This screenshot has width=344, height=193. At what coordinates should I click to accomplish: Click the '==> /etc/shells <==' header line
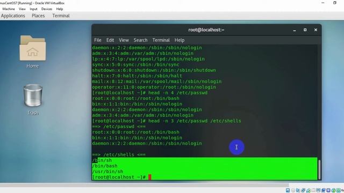(119, 154)
